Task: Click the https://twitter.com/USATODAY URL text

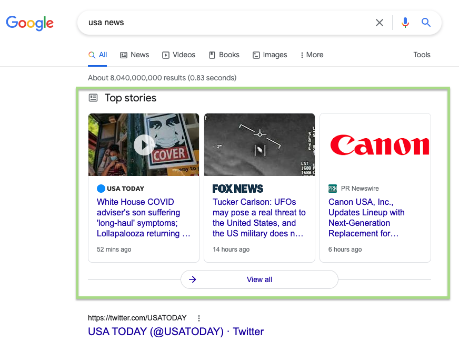Action: pos(137,318)
